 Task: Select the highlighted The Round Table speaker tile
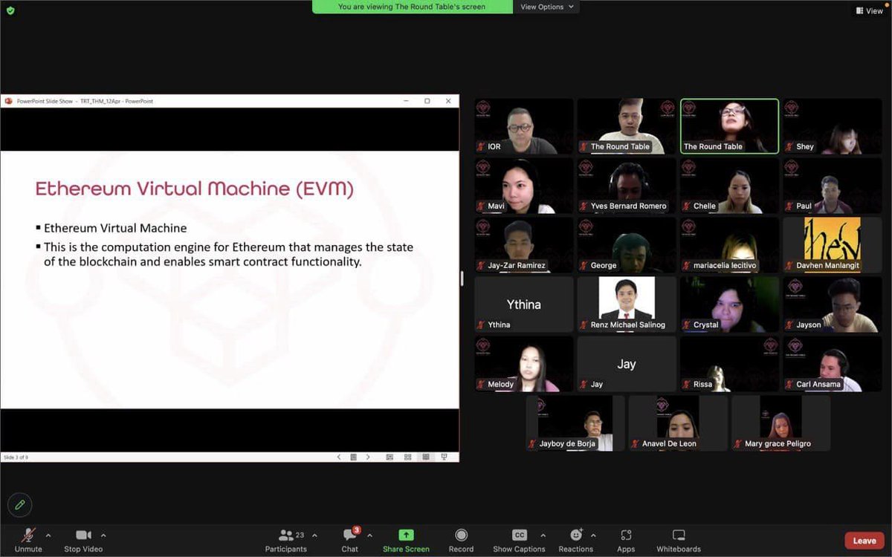click(x=730, y=126)
